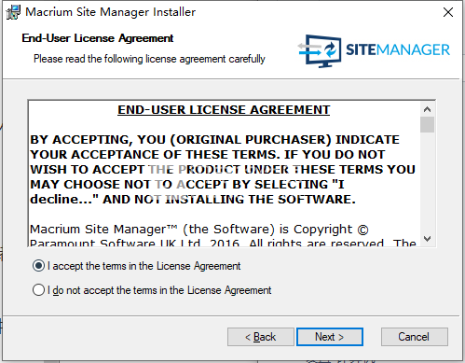465x363 pixels.
Task: Click the underlined END-USER LICENSE AGREEMENT heading
Action: click(x=224, y=110)
